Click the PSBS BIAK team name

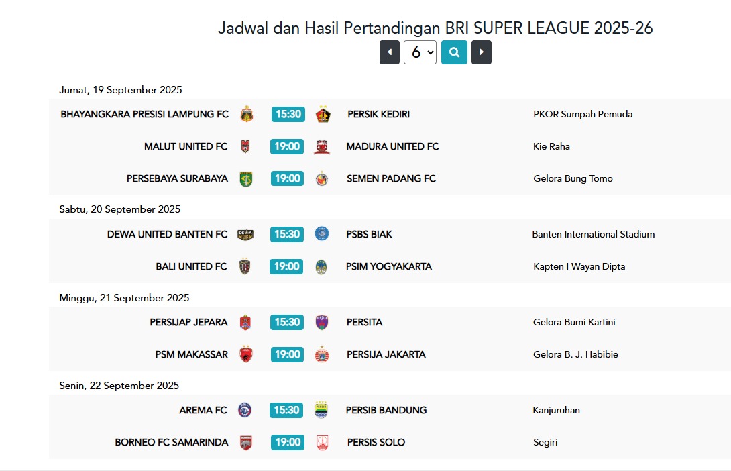[x=370, y=235]
